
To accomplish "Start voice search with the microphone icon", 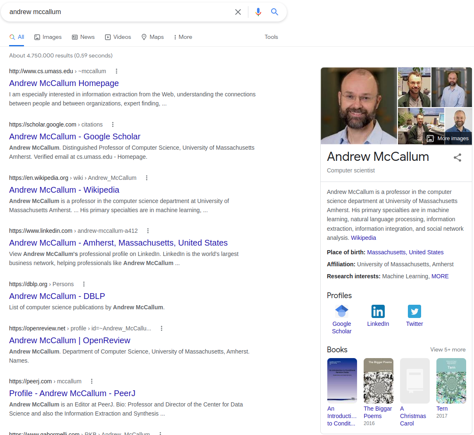I will pos(258,12).
